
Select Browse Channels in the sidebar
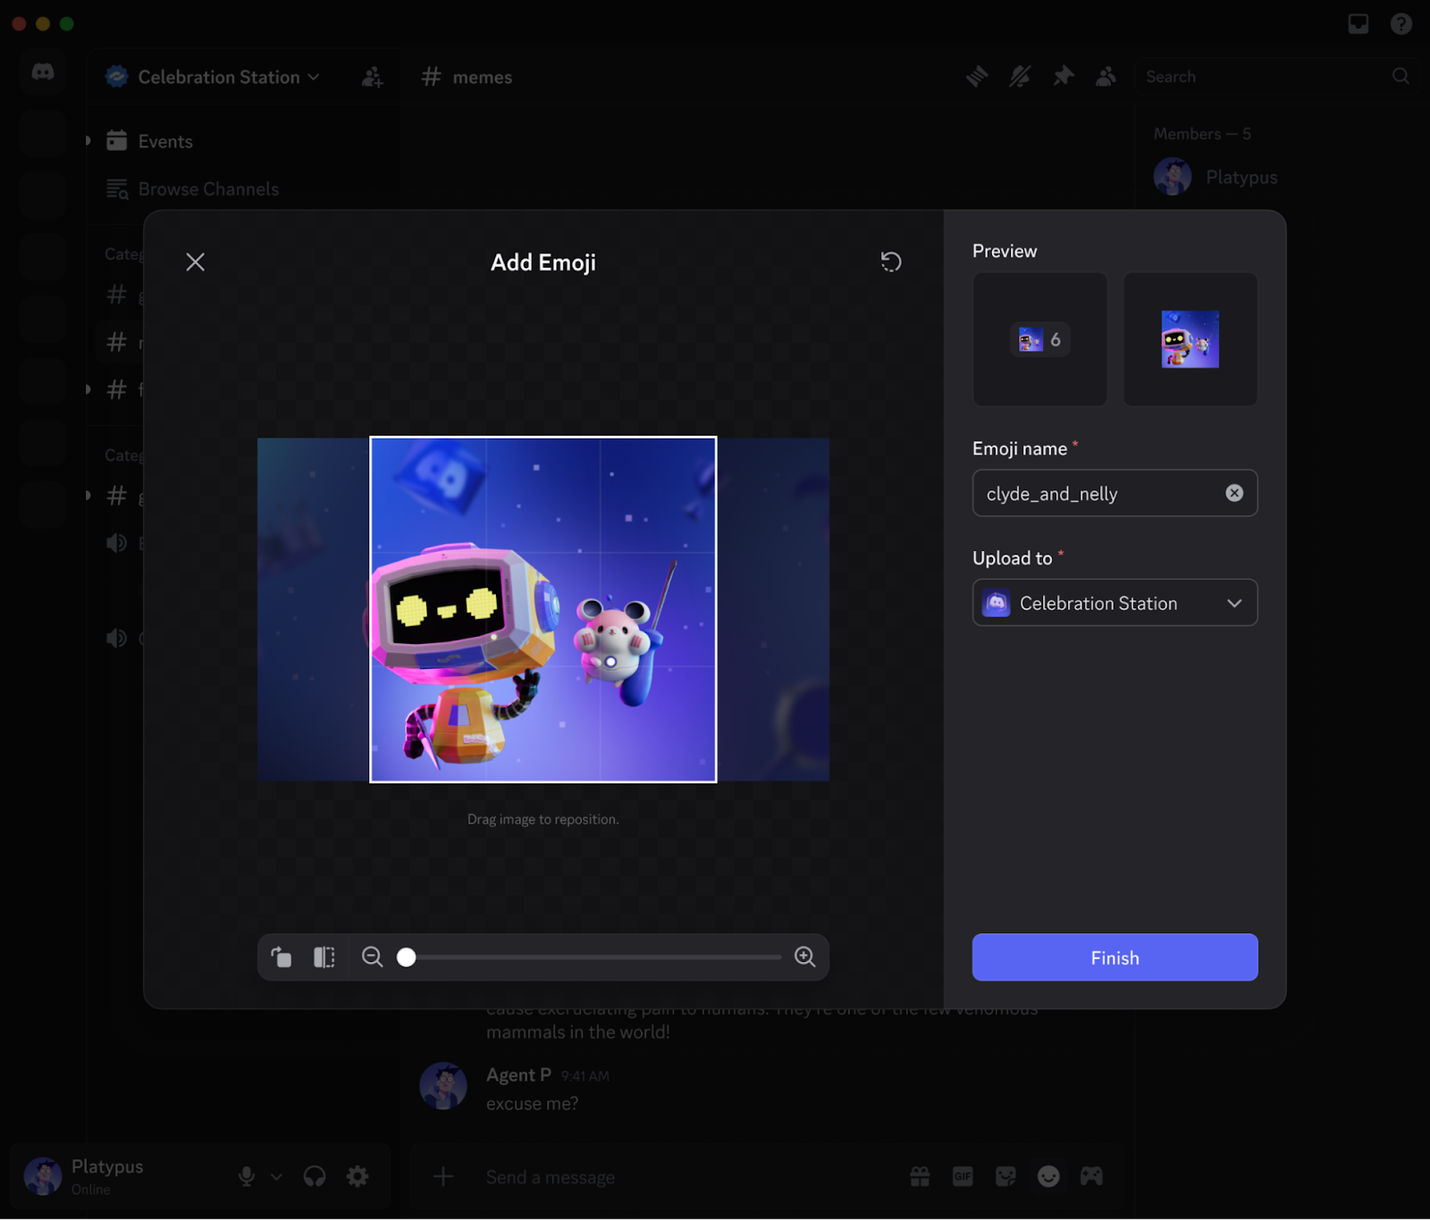208,188
